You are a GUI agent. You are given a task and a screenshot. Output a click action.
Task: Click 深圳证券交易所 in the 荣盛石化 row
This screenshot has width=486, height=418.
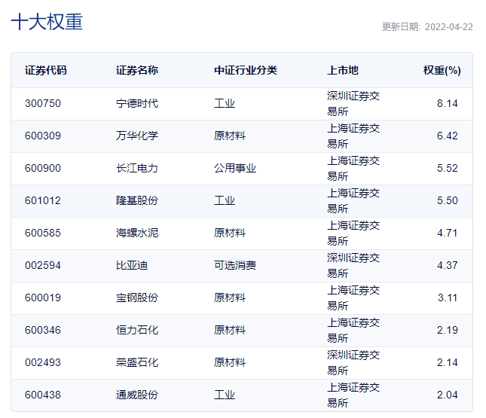pyautogui.click(x=353, y=362)
